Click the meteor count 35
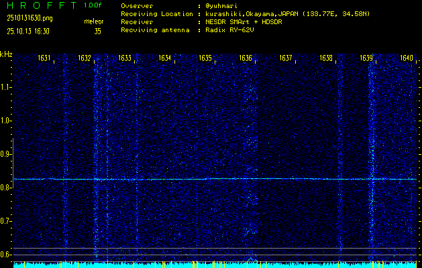The width and height of the screenshot is (422, 268). point(98,31)
